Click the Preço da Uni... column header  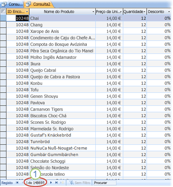[x=109, y=12]
